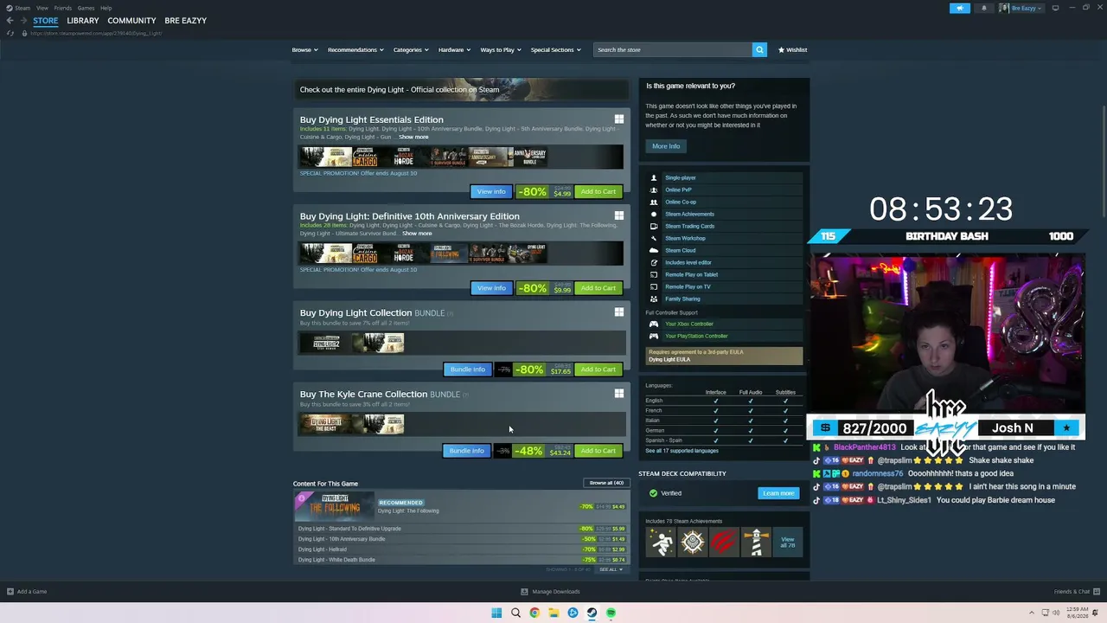The height and width of the screenshot is (623, 1107).
Task: Open the red slash achievement icon
Action: (x=724, y=543)
